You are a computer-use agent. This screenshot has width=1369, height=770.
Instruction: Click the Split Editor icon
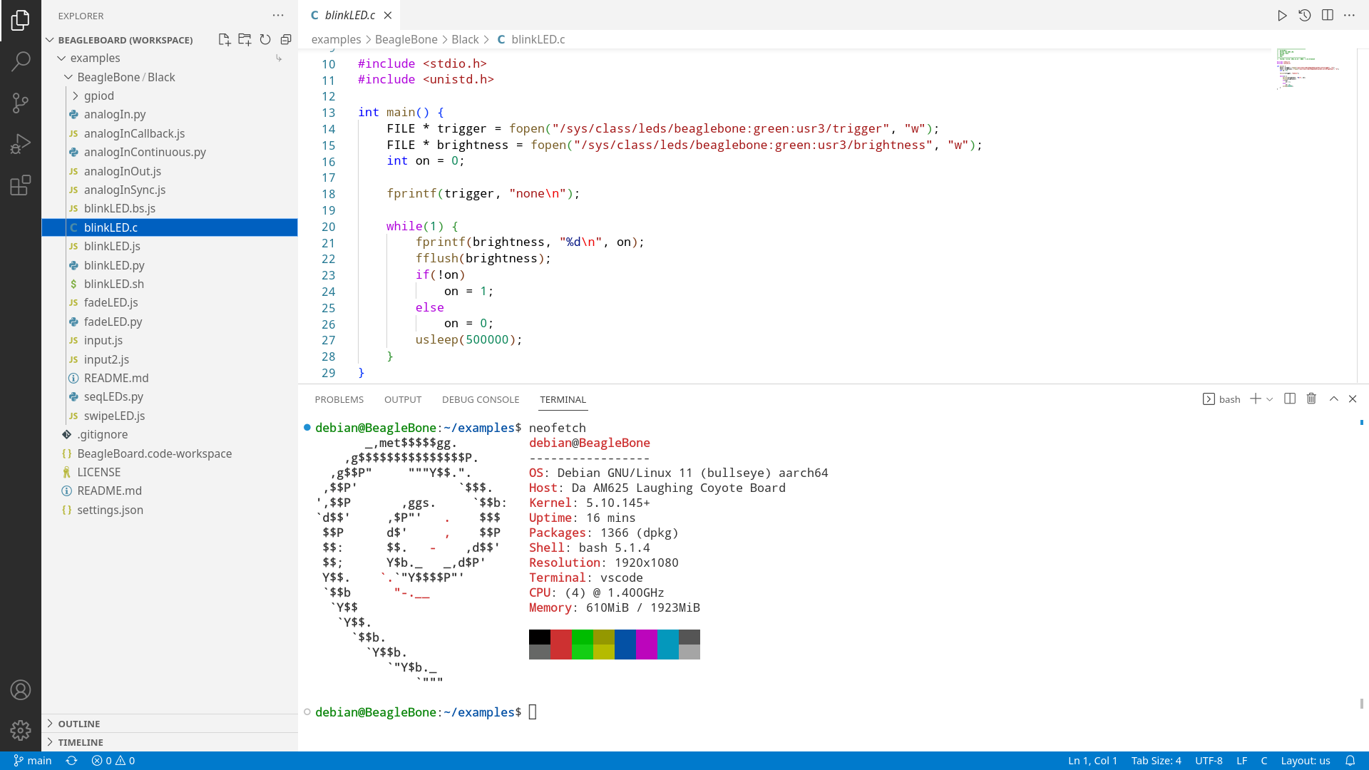click(1327, 16)
